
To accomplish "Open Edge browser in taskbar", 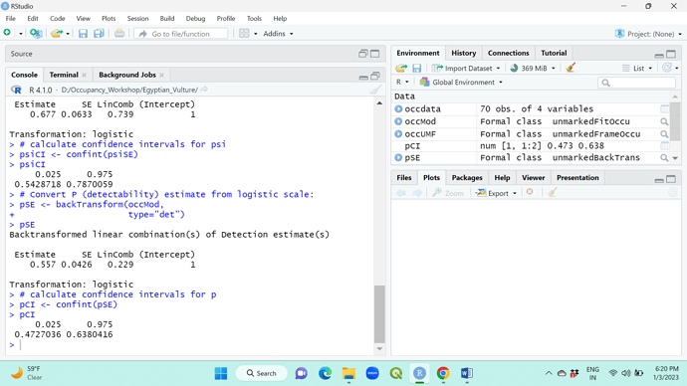I will coord(326,373).
